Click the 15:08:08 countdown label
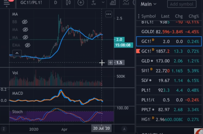 (124, 45)
